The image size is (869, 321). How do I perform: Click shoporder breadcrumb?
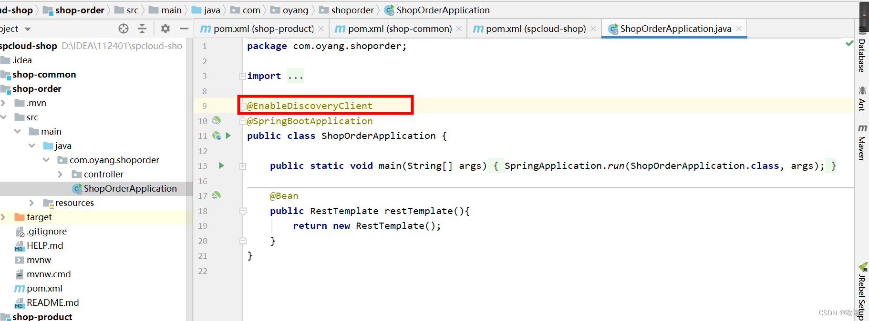click(346, 10)
